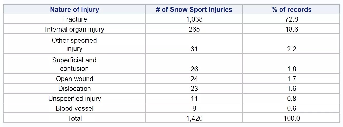Click the "Open wound" row label

(x=75, y=79)
